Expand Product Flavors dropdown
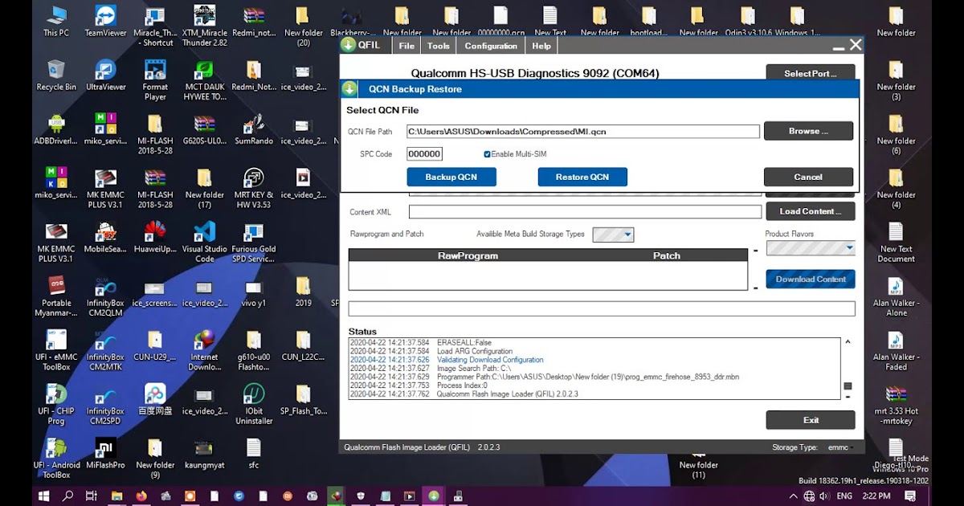Screen dimensions: 964x506 pyautogui.click(x=811, y=248)
